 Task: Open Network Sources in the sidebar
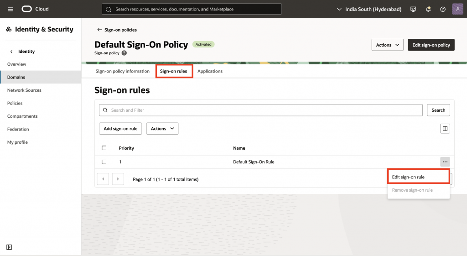click(24, 90)
